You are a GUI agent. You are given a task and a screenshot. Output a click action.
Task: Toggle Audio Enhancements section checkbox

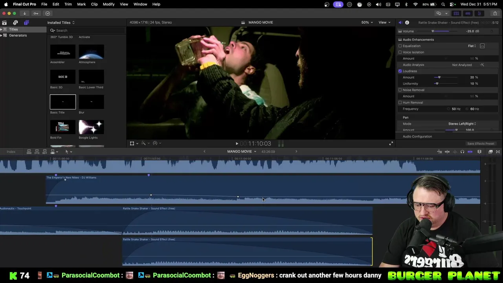click(400, 40)
